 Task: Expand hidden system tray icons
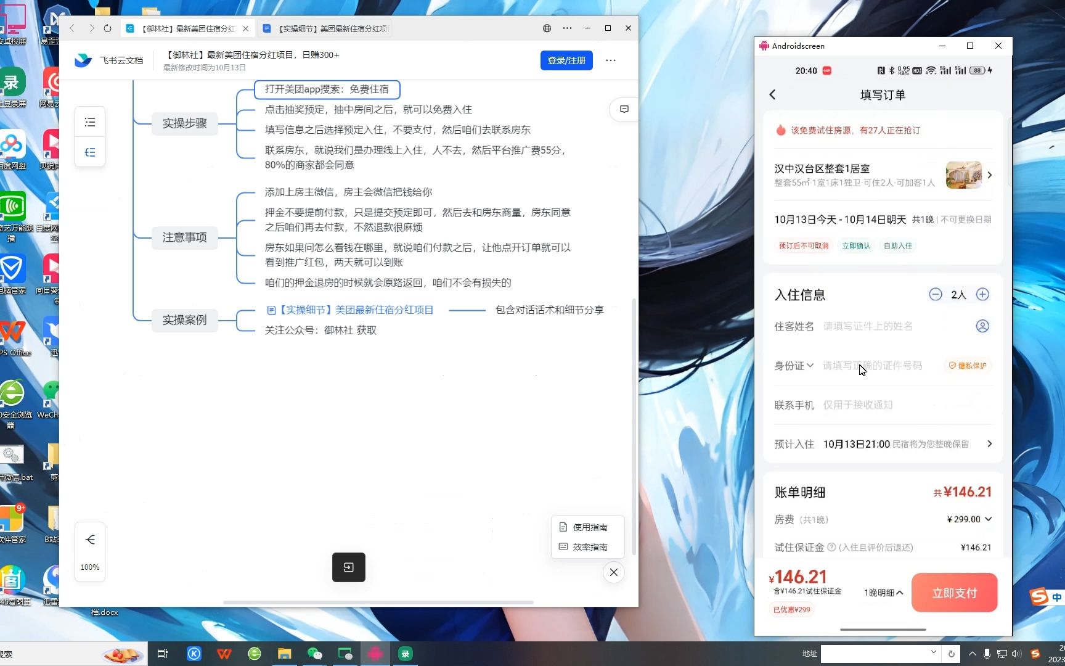click(x=973, y=654)
